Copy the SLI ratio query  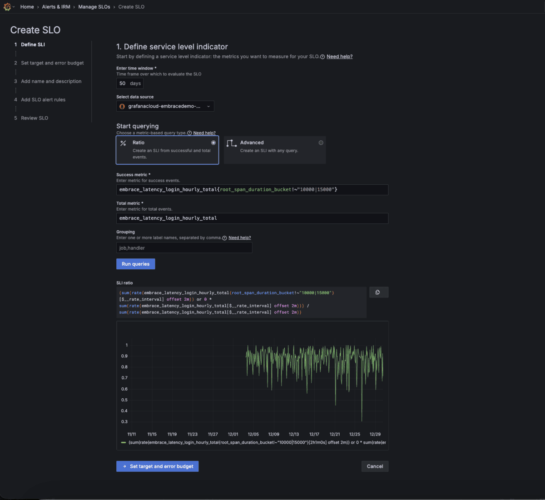[378, 292]
